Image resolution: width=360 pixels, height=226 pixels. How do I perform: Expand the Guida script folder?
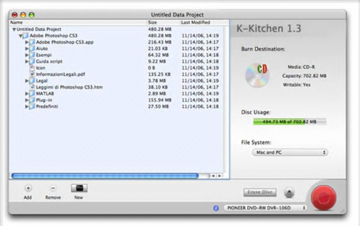click(26, 61)
